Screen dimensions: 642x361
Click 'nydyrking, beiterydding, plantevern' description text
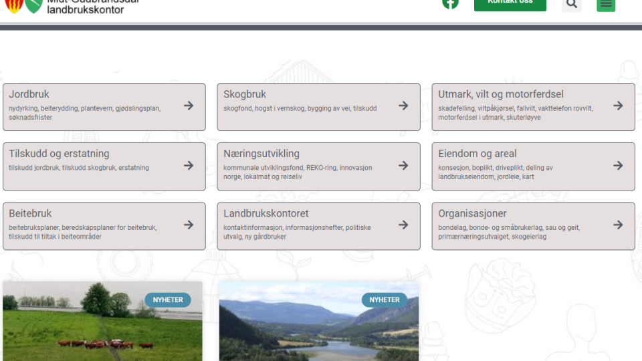84,113
